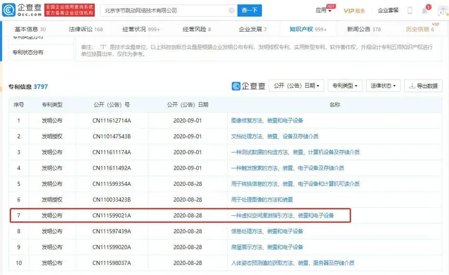Screen dimensions: 449x275
Task: Select publication number CN111611174A
Action: [x=112, y=152]
